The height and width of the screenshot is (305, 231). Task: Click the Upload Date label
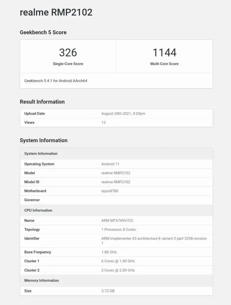click(x=35, y=113)
